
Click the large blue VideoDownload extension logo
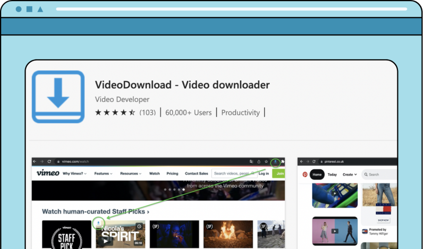click(x=58, y=97)
